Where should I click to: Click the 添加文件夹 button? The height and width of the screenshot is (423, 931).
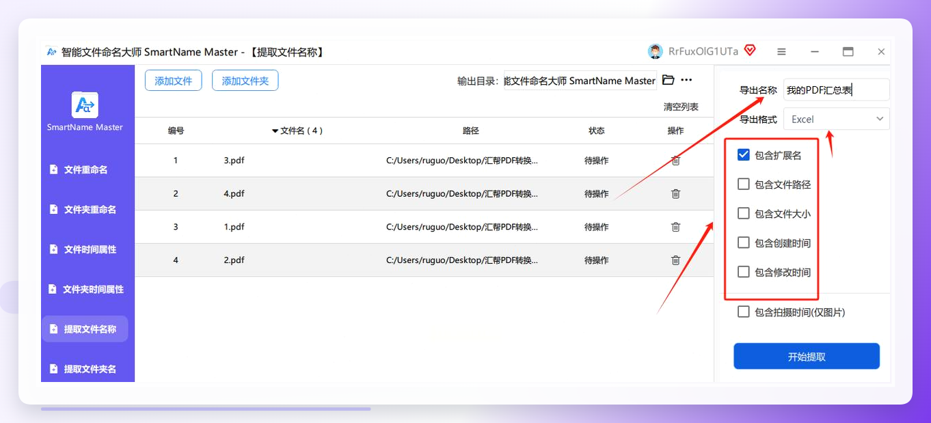(245, 81)
